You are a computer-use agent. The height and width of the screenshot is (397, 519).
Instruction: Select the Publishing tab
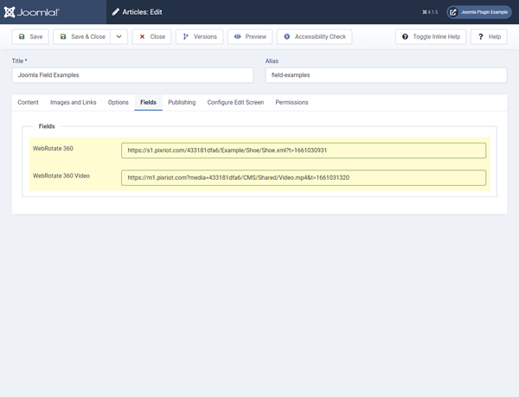click(182, 102)
